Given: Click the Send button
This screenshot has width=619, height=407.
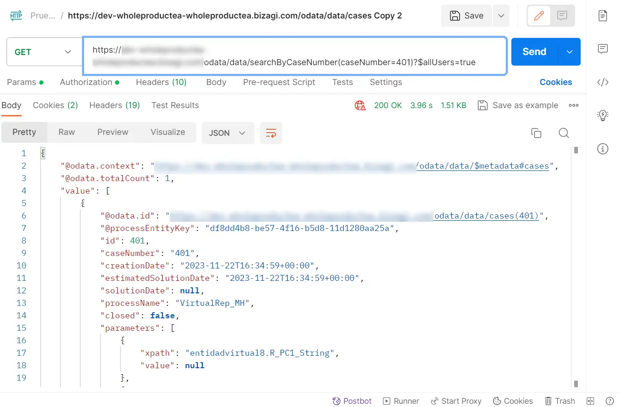Looking at the screenshot, I should [535, 52].
